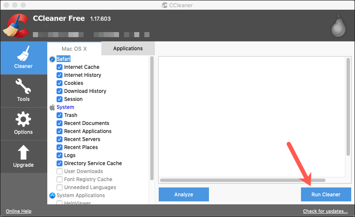Click the App Store icon beside System Applications
355x217 pixels.
[52, 195]
